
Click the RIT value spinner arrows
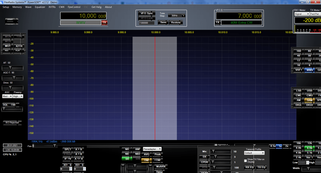point(84,169)
